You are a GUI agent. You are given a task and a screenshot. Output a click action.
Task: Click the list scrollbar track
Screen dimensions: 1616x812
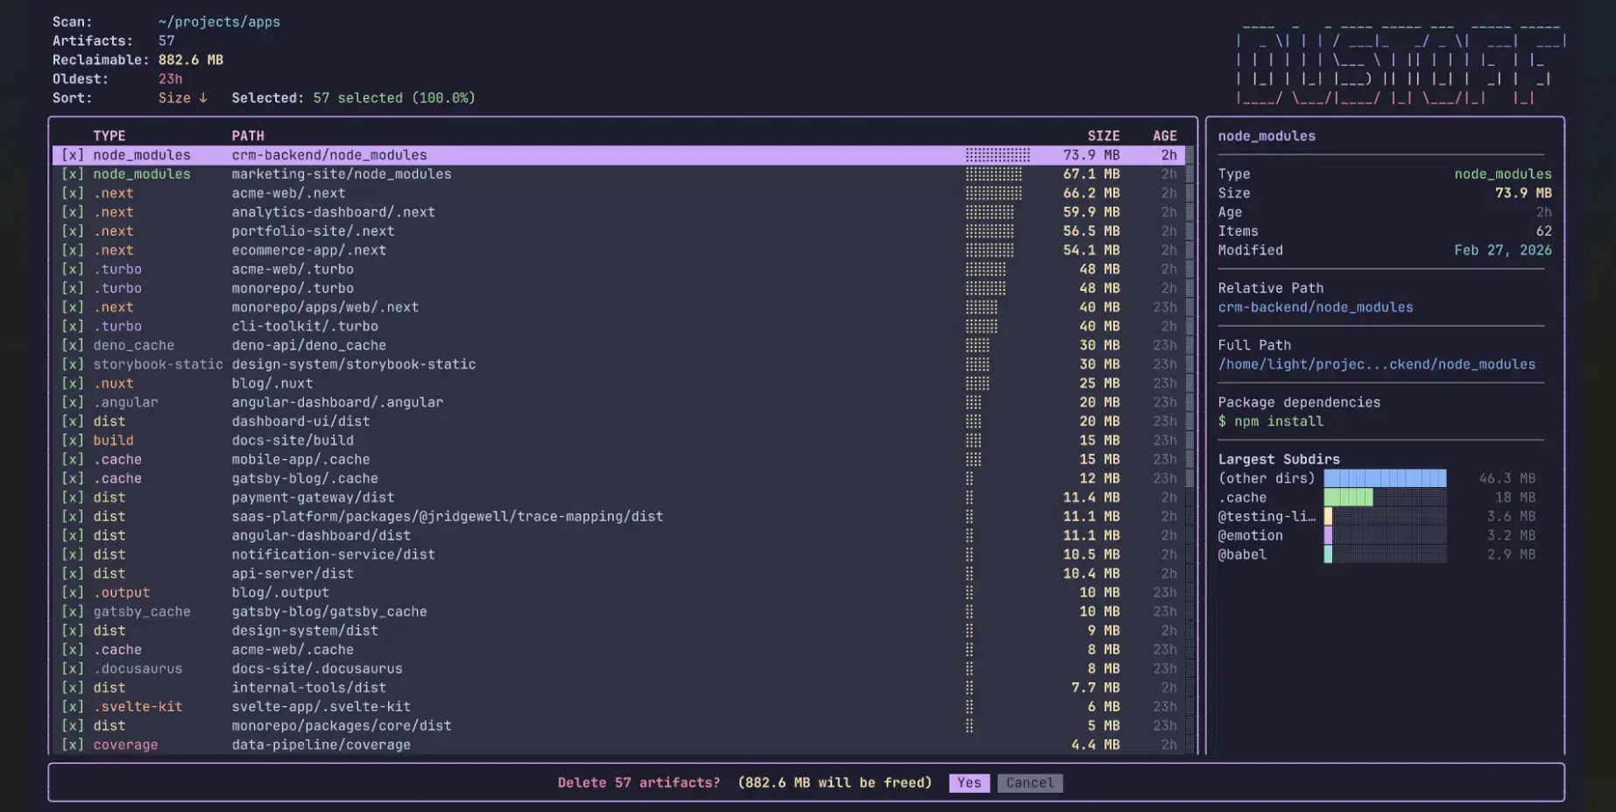tap(1191, 438)
